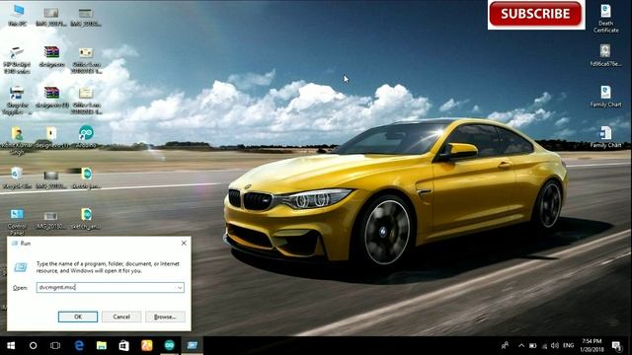
Task: Click the orange app icon on taskbar
Action: (147, 345)
